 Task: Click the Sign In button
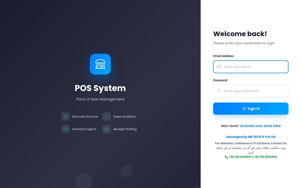tap(251, 109)
